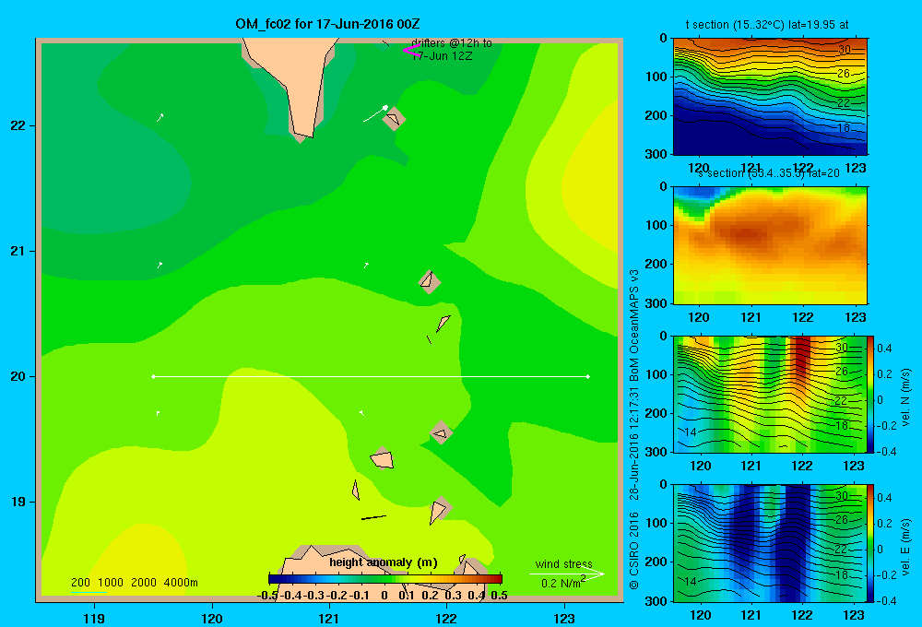Click the -0.5 label on the height anomaly colorbar

[268, 596]
